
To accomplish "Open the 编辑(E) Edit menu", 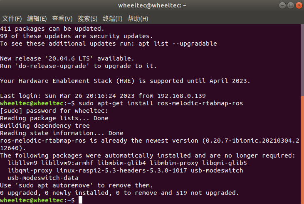I will 37,19.
